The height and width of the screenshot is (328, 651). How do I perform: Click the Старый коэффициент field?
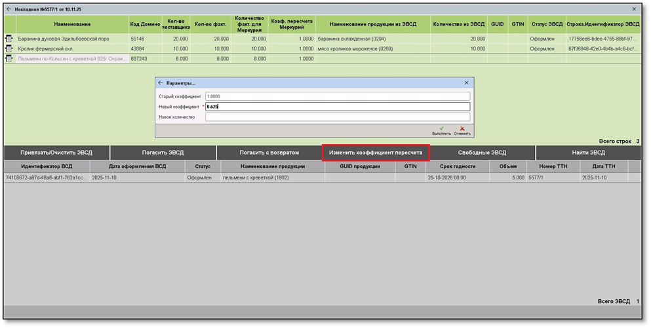click(x=337, y=96)
